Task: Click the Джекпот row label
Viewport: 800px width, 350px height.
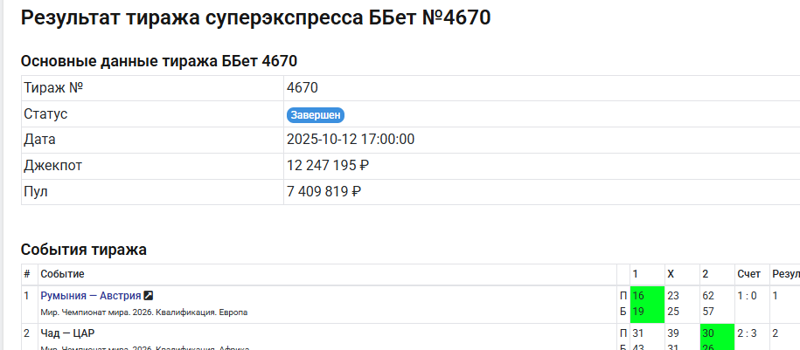Action: 52,166
